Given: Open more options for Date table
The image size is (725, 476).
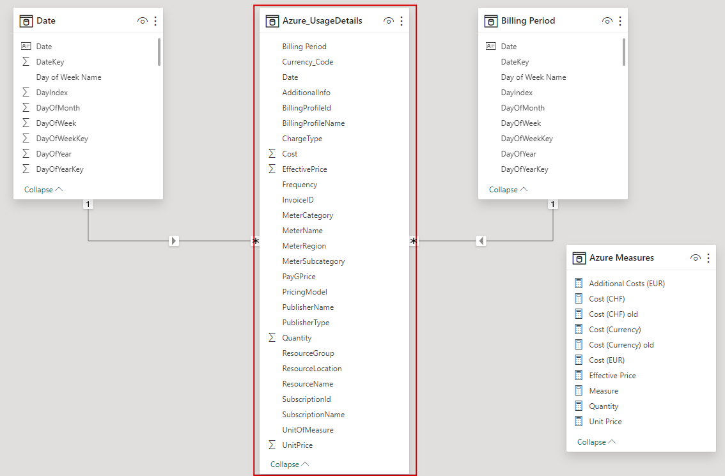Looking at the screenshot, I should pyautogui.click(x=155, y=21).
